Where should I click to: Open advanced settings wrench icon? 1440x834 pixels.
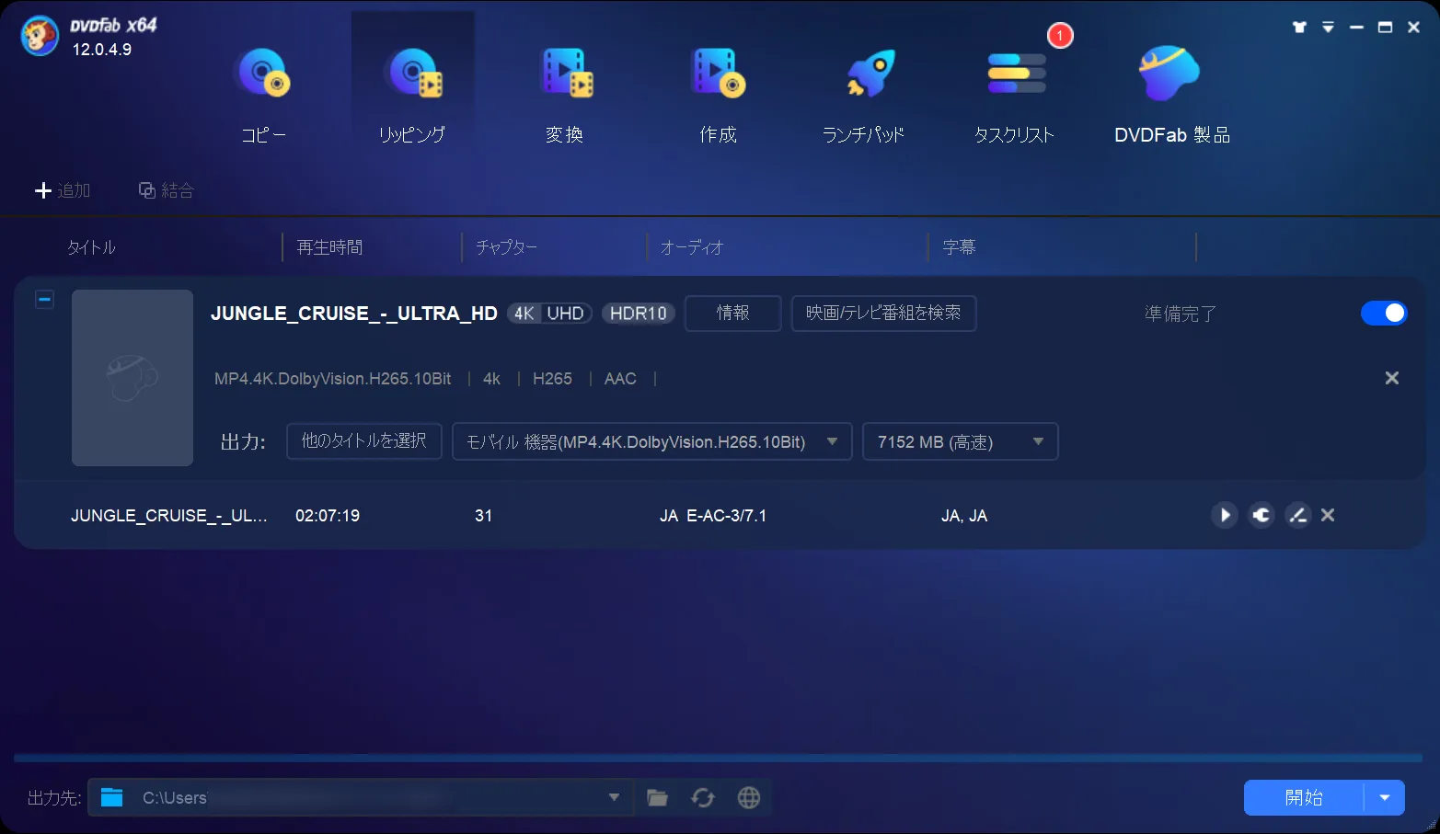pos(1261,515)
